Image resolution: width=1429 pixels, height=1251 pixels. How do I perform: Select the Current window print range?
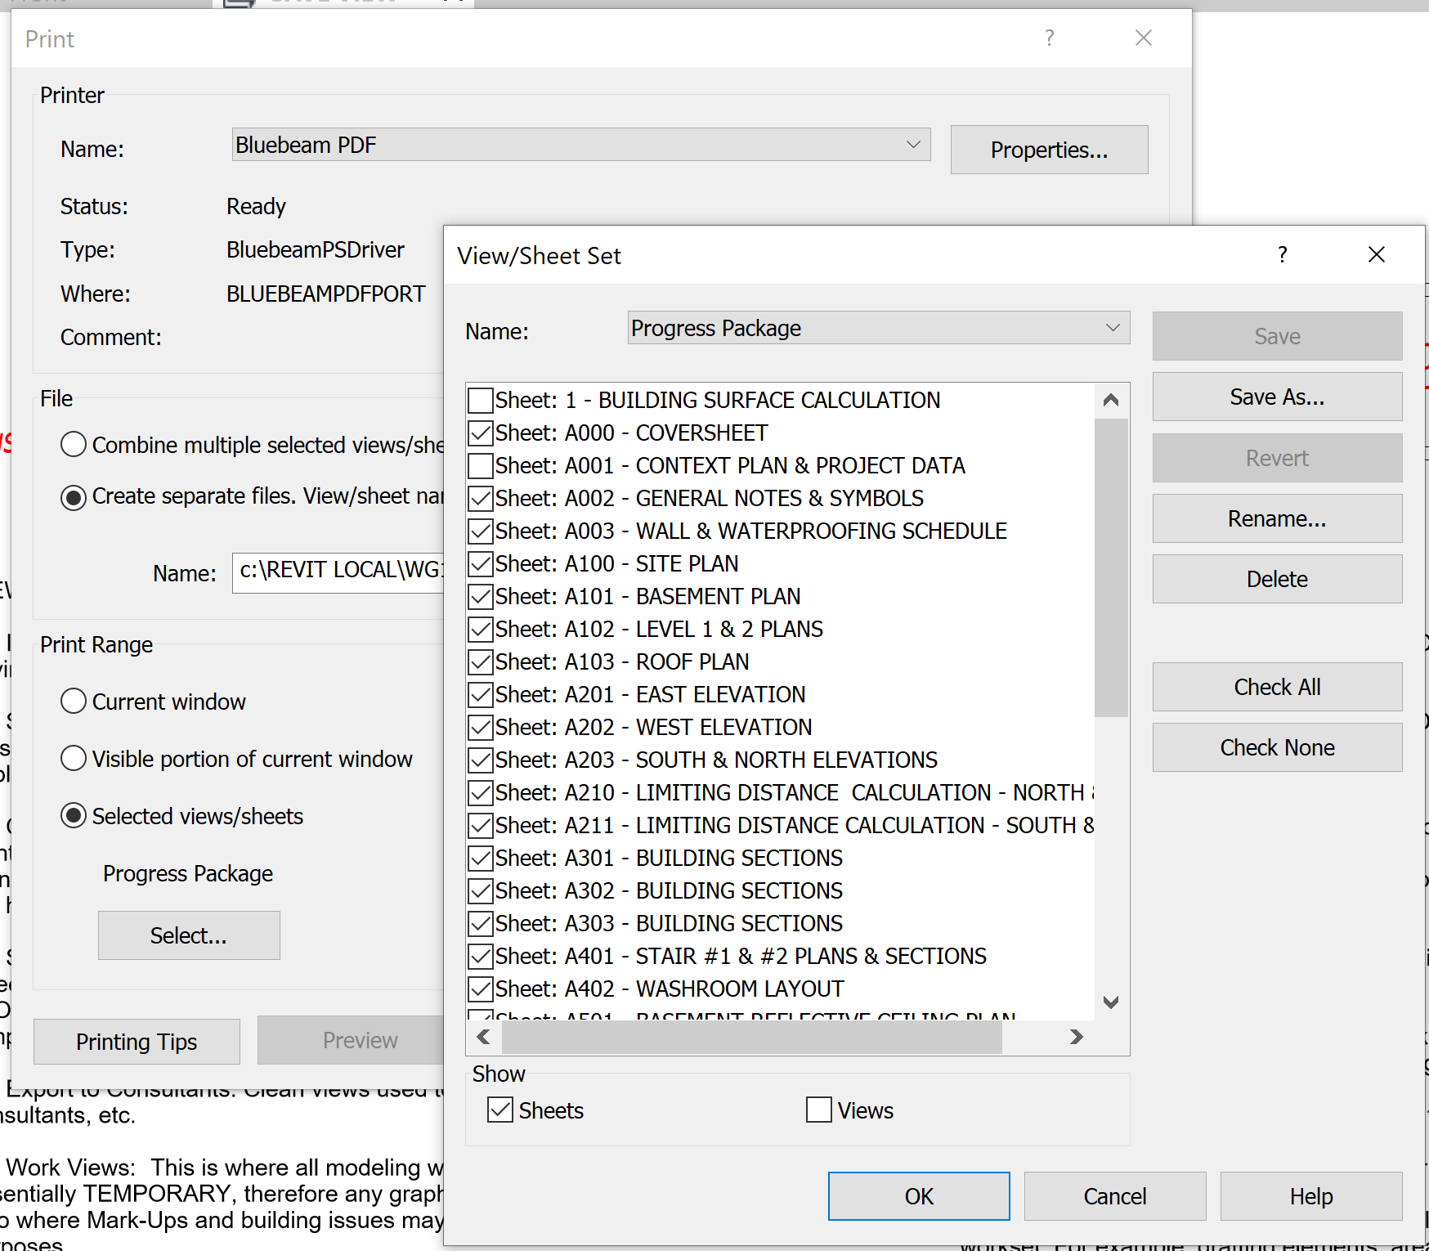click(x=73, y=701)
